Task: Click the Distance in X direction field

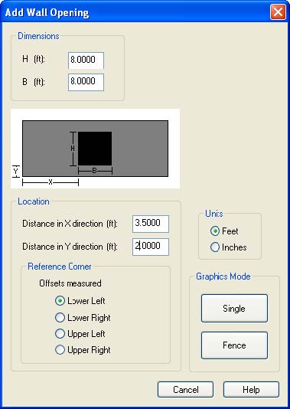Action: coord(151,224)
